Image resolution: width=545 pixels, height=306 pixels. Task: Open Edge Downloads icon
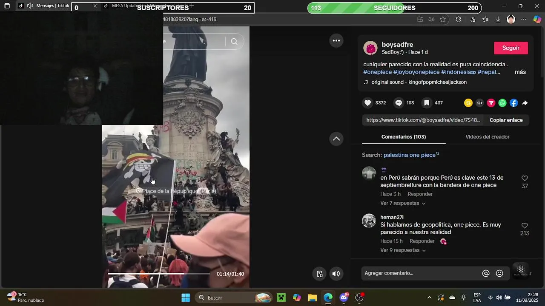pos(498,19)
